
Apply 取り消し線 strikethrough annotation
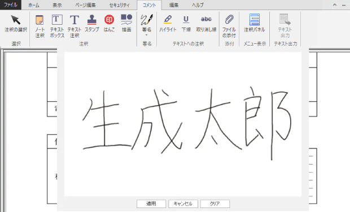206,24
